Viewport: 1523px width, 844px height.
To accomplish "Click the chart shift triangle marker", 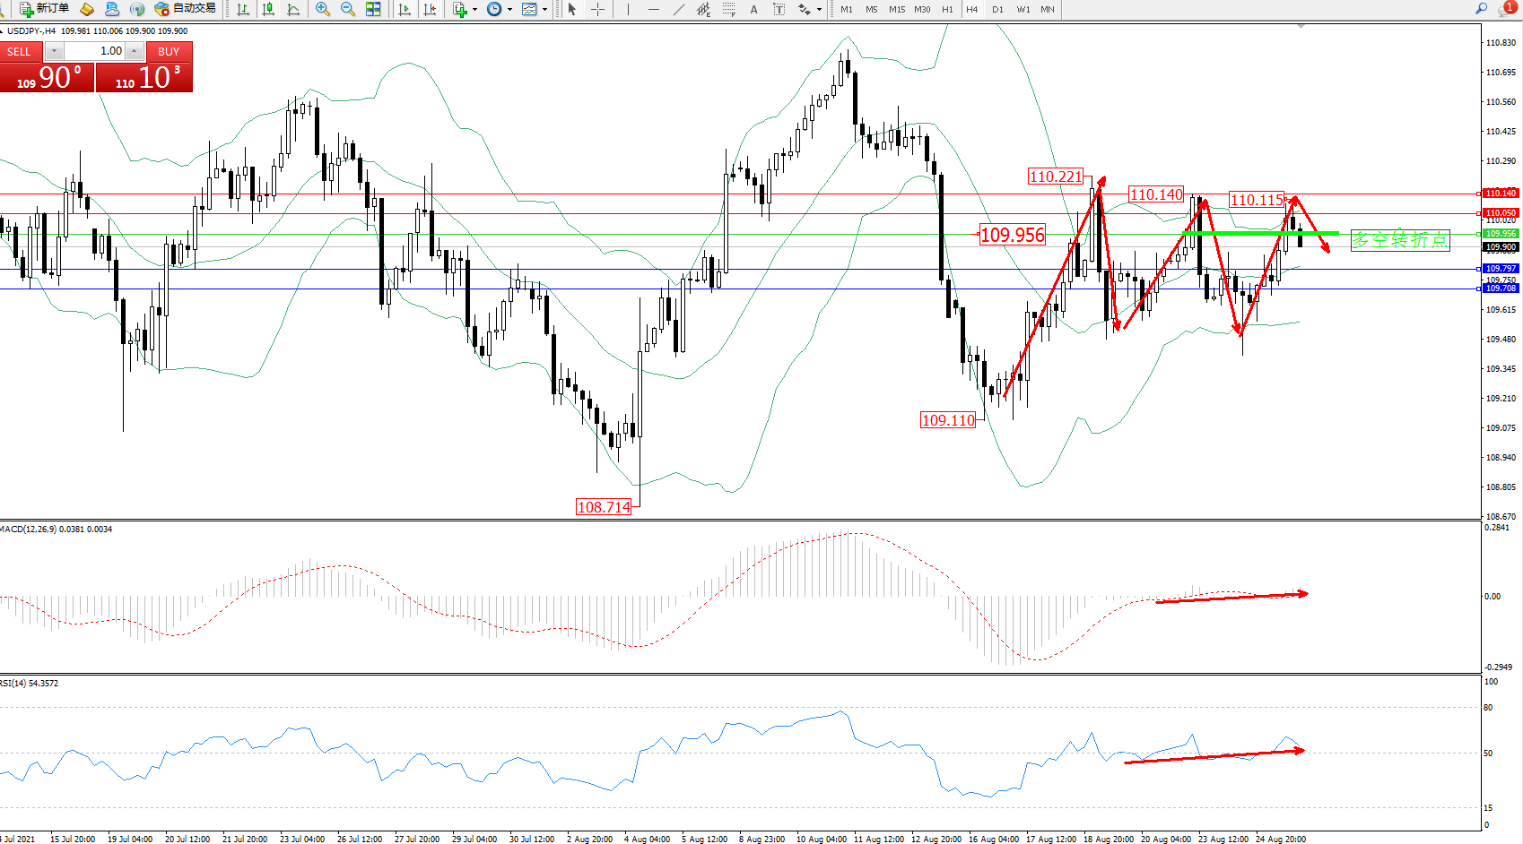I will (1301, 27).
